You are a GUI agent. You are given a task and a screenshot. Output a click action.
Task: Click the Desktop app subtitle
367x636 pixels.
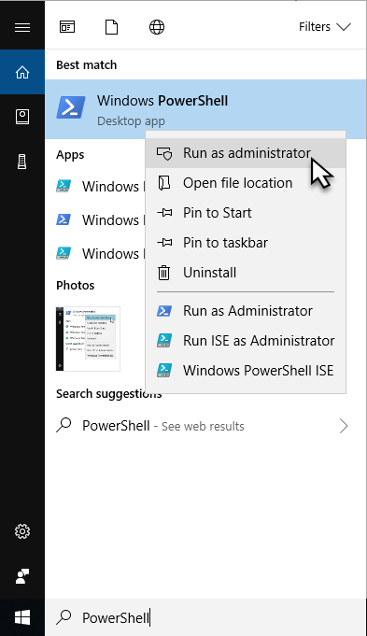[x=131, y=120]
